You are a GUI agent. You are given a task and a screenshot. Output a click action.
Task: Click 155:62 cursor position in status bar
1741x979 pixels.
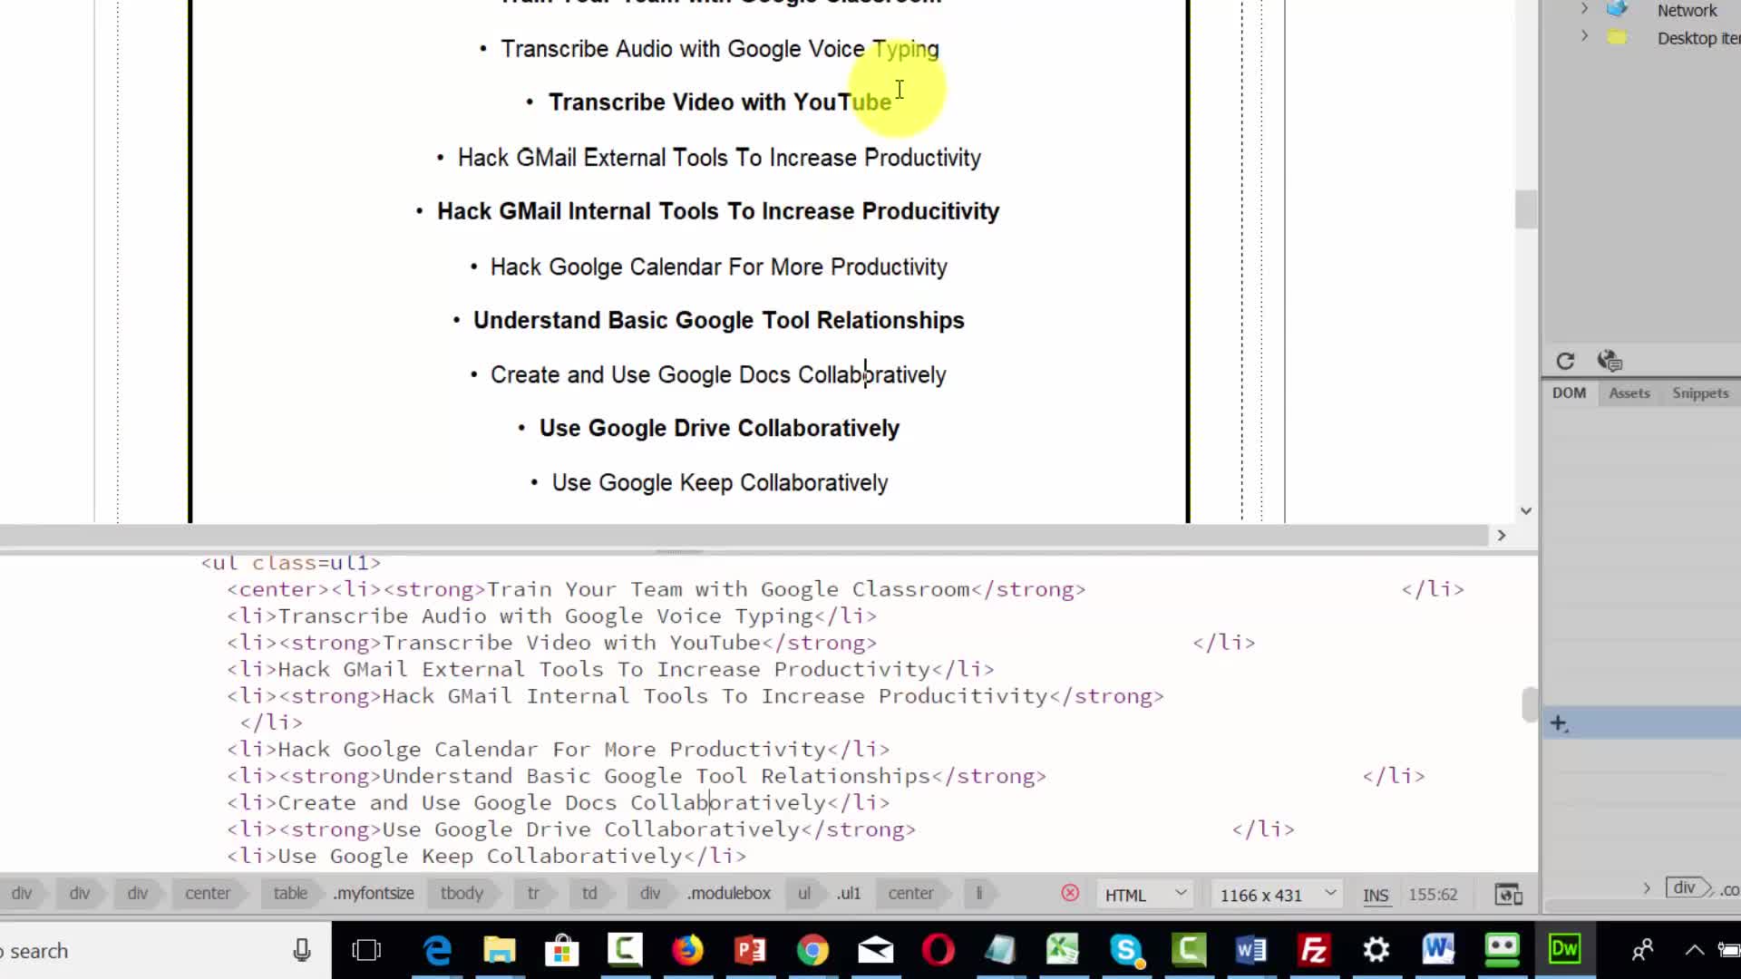pos(1433,895)
